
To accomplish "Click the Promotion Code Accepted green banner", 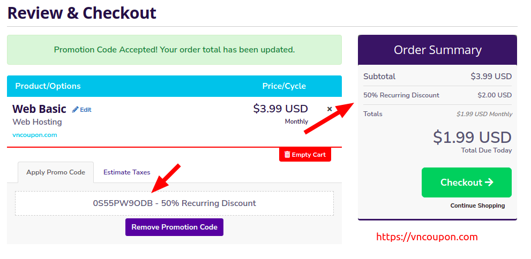I will click(174, 50).
